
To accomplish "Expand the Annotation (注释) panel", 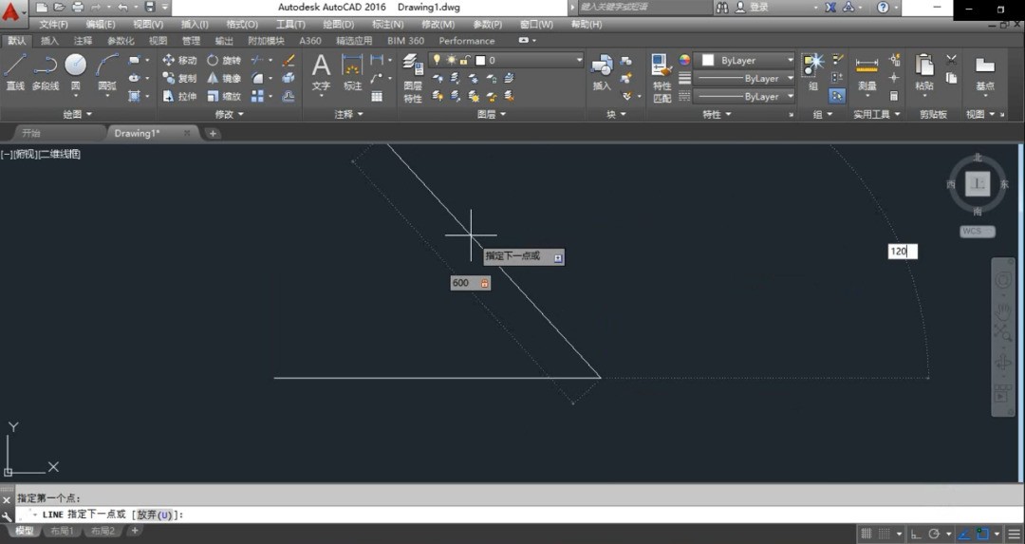I will click(349, 114).
